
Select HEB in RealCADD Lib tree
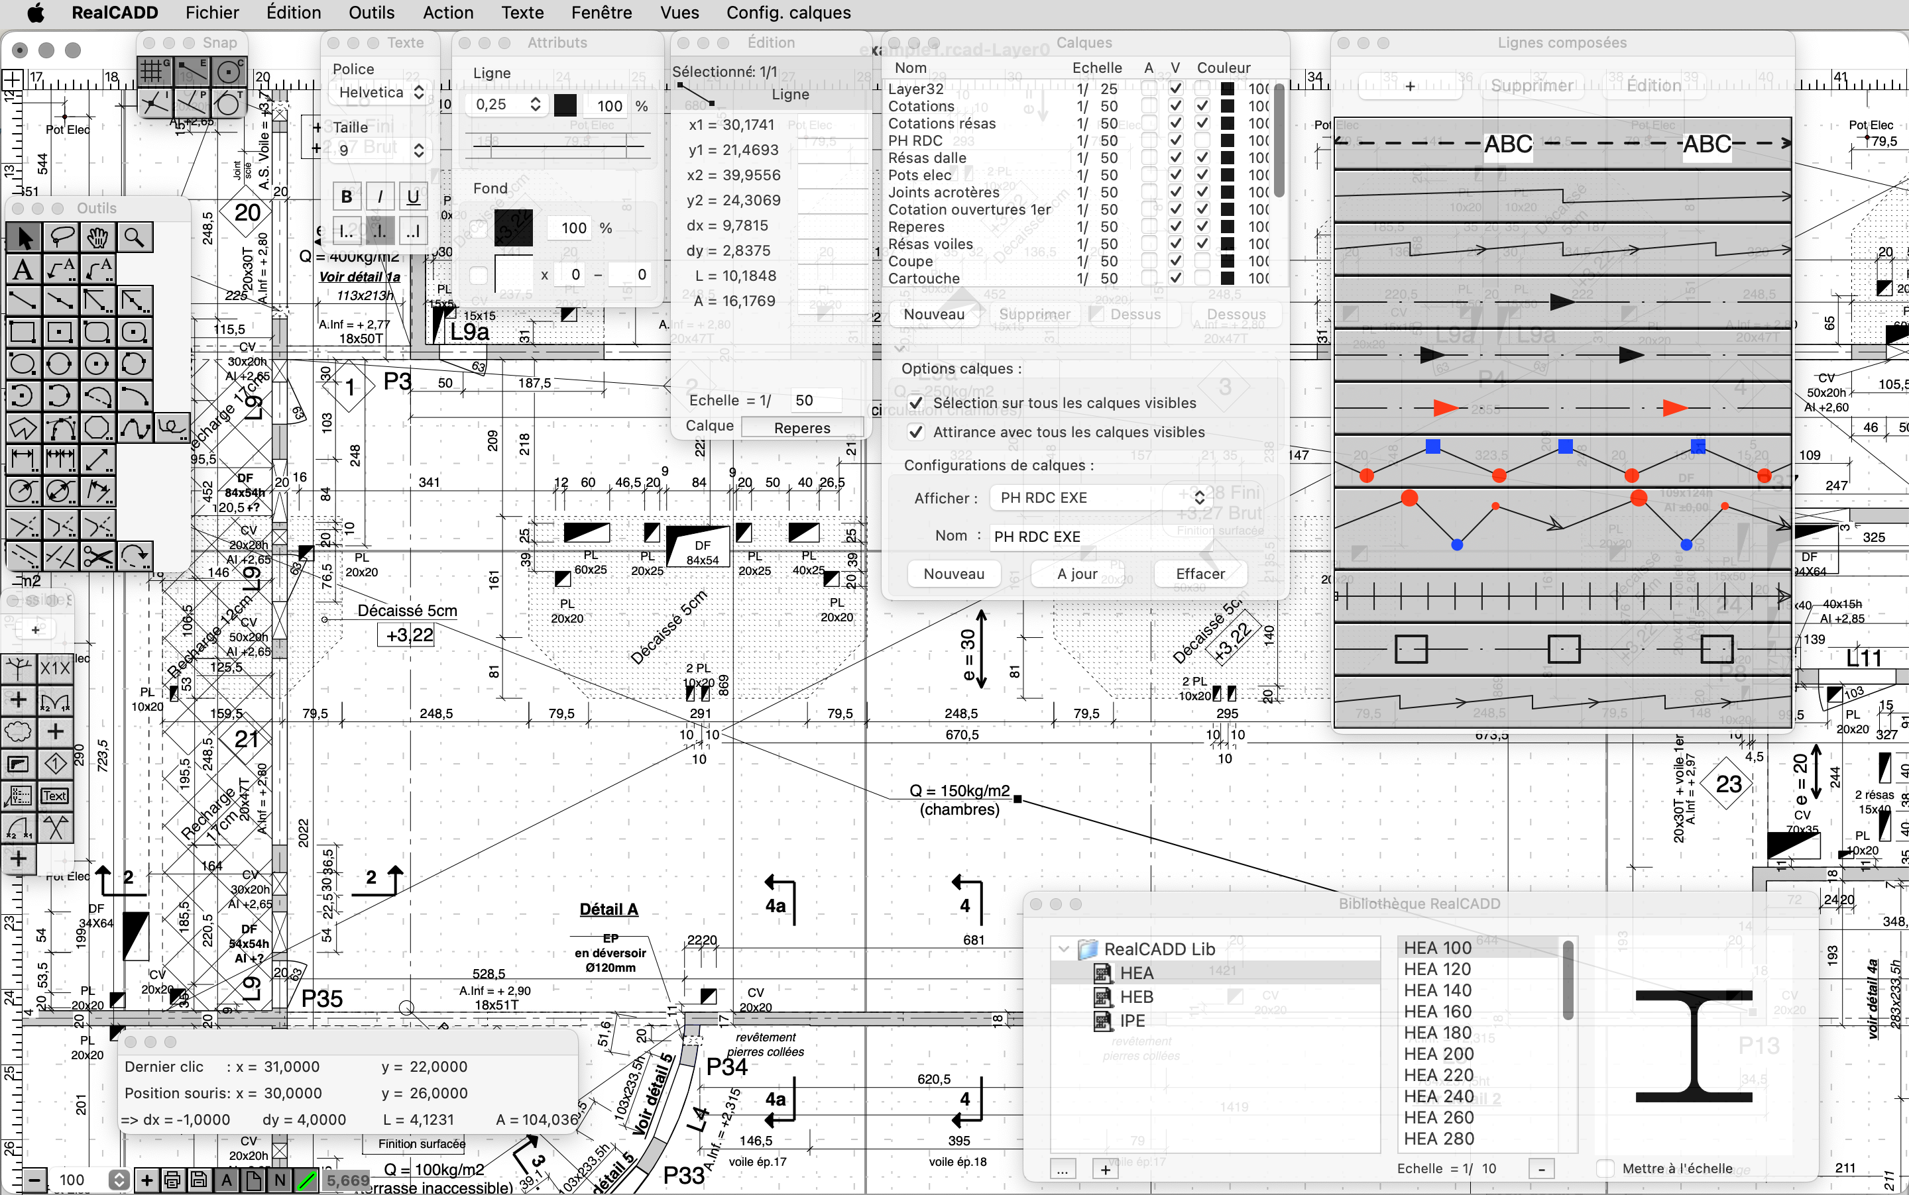[1136, 997]
